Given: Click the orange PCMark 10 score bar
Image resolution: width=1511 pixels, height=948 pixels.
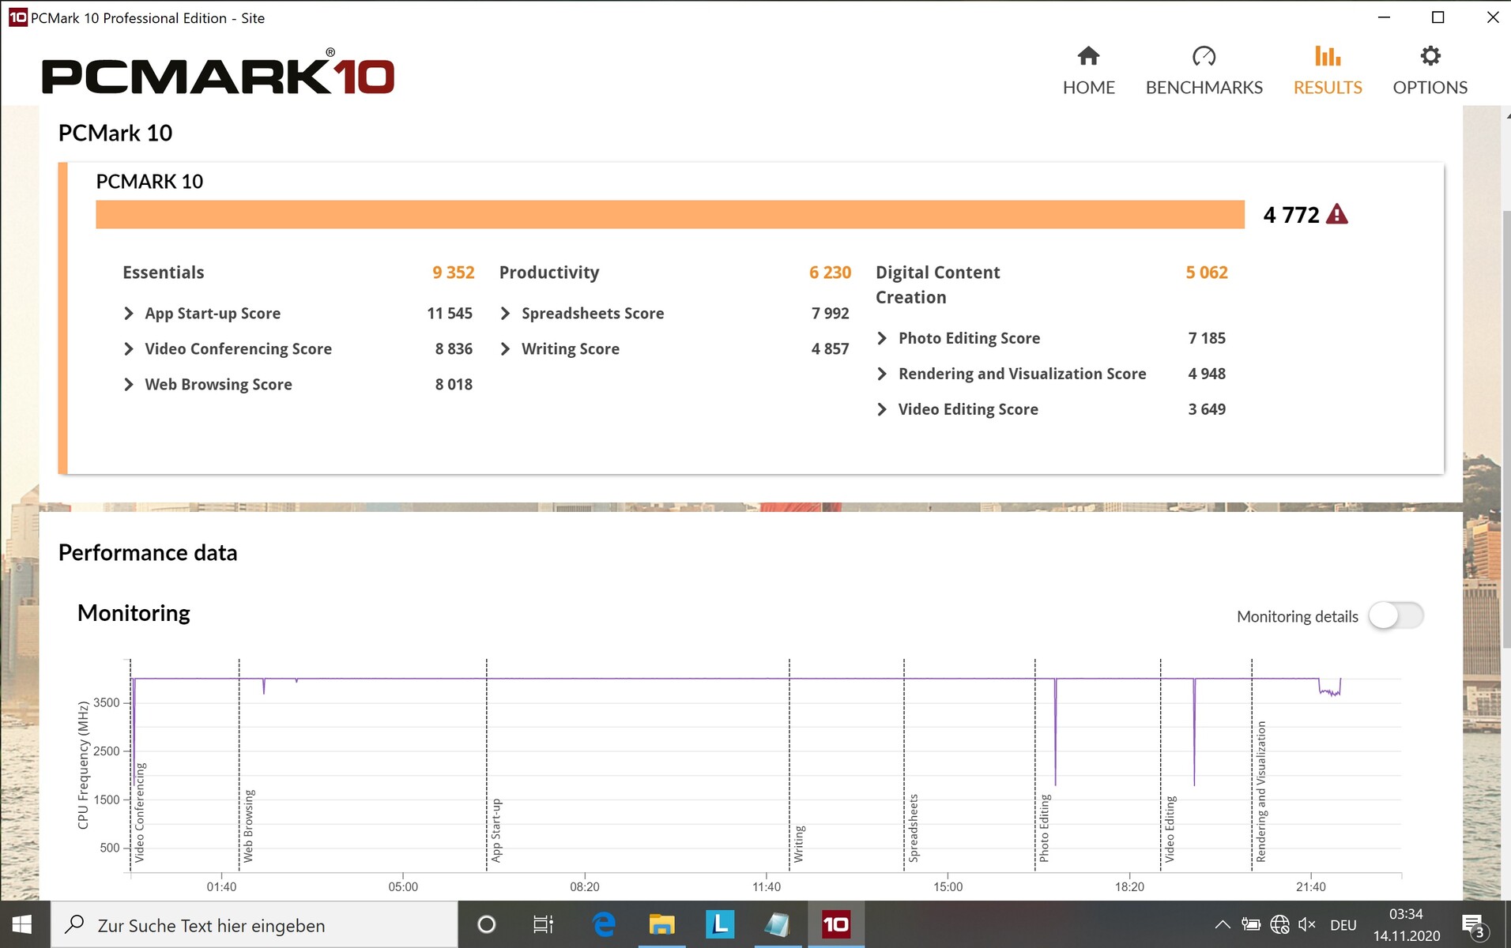Looking at the screenshot, I should pyautogui.click(x=670, y=214).
